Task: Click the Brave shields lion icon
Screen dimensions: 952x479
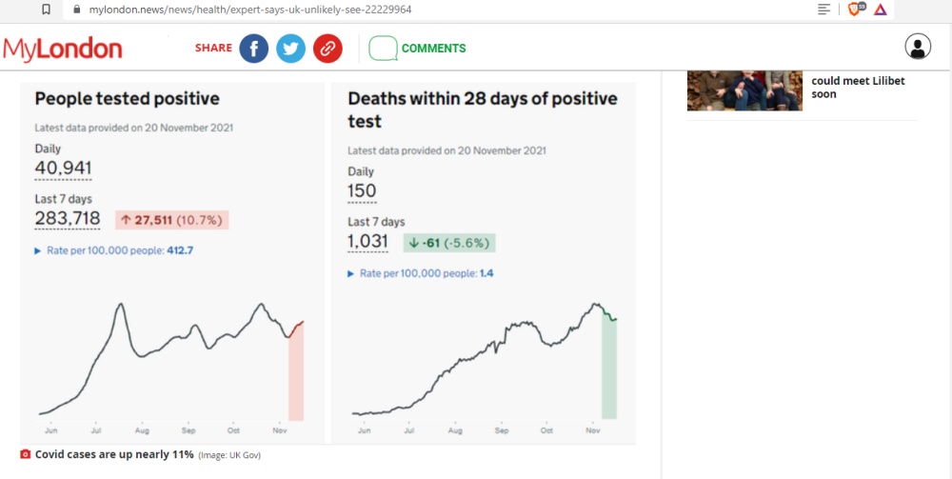Action: (855, 9)
